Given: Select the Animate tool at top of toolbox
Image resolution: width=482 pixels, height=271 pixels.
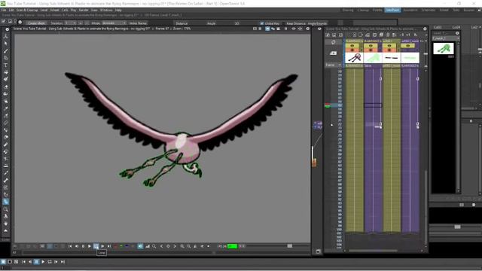Looking at the screenshot, I should pyautogui.click(x=5, y=36).
